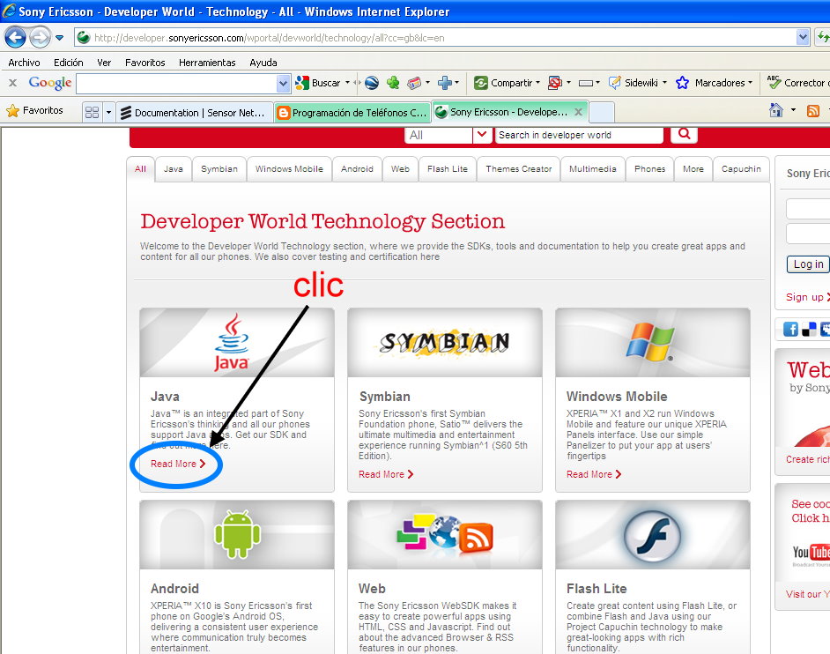Click the news cards toolbar icon
Image resolution: width=830 pixels, height=654 pixels.
[414, 83]
